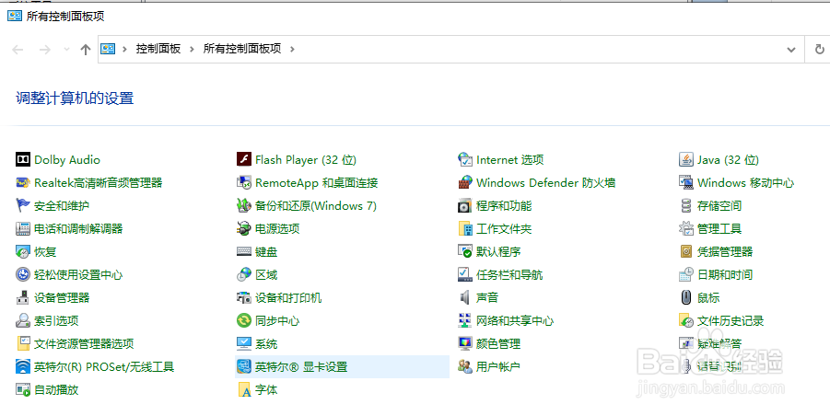Click the Flash Player (32 位) icon
Viewport: 830px width, 416px height.
(244, 159)
